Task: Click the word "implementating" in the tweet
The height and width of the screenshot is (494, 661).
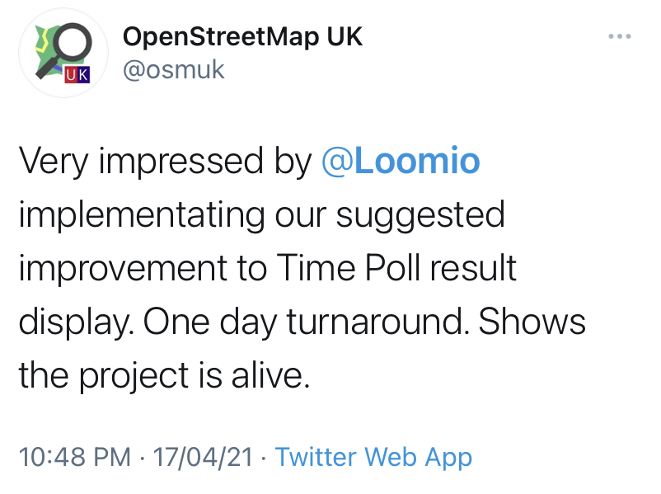Action: coord(142,215)
